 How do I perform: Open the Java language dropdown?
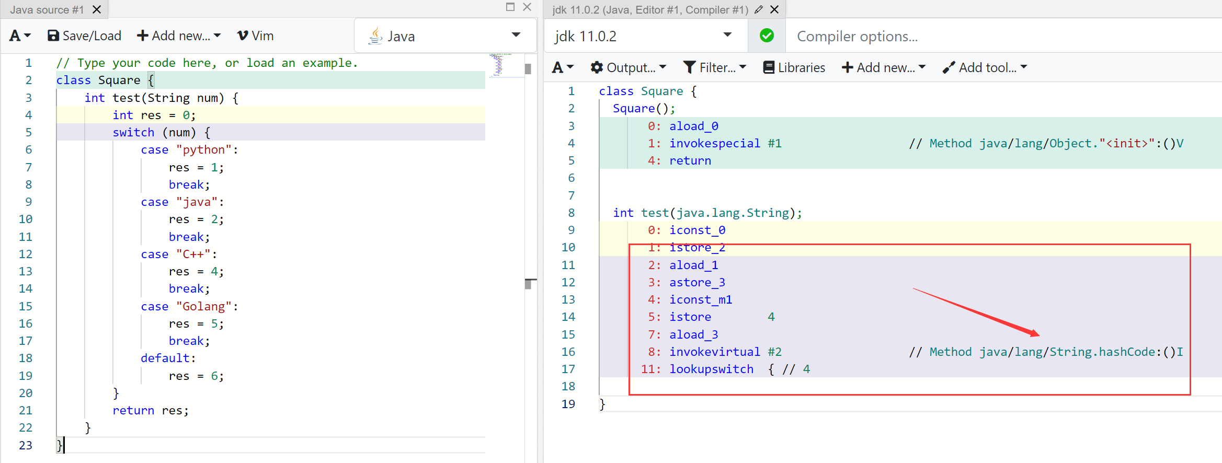tap(446, 36)
